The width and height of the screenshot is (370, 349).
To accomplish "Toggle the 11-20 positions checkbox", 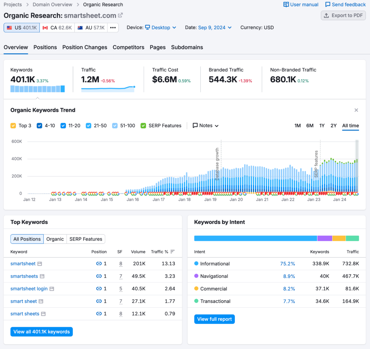I will [x=63, y=126].
